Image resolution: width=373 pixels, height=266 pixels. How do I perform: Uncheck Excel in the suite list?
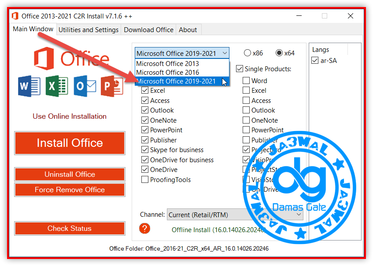point(145,91)
